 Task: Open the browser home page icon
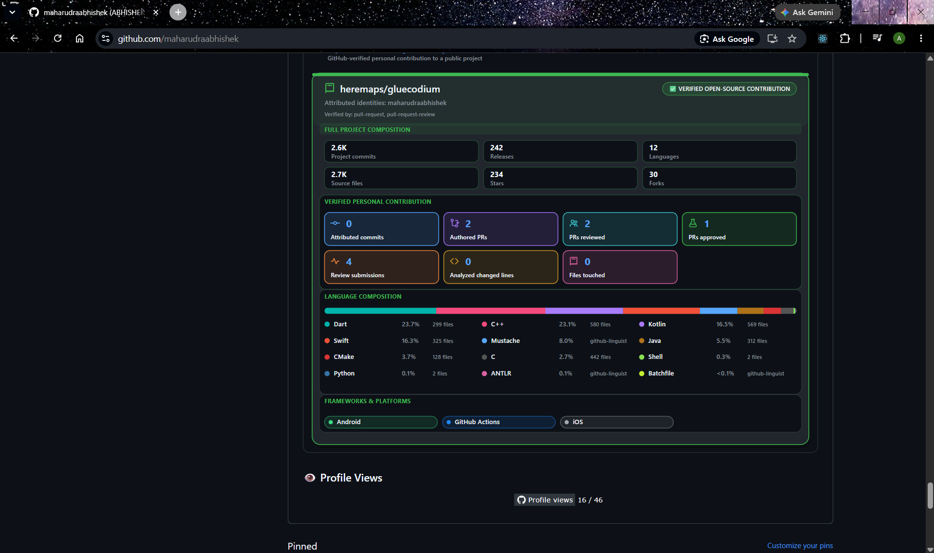(x=79, y=38)
